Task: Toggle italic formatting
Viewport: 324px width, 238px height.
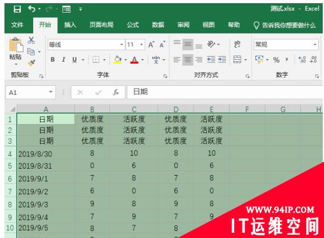Action: click(64, 60)
